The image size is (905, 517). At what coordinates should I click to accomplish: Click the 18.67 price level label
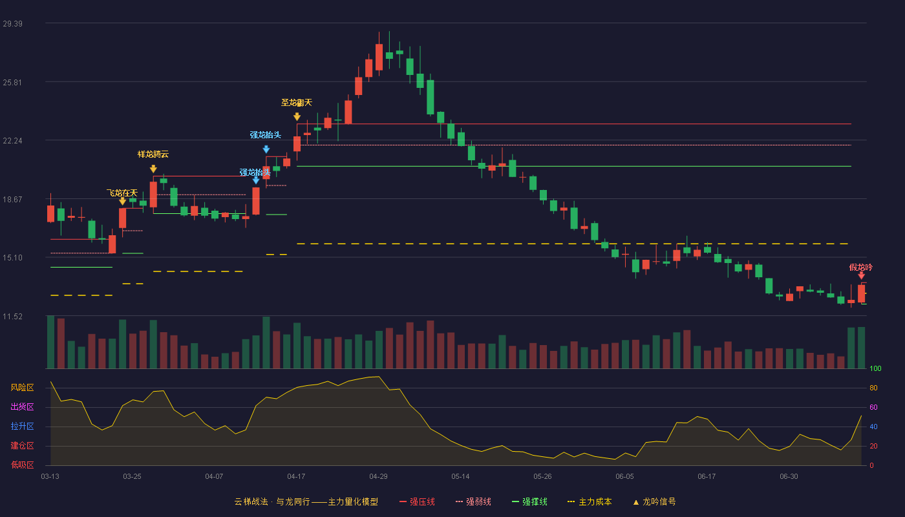click(x=13, y=200)
